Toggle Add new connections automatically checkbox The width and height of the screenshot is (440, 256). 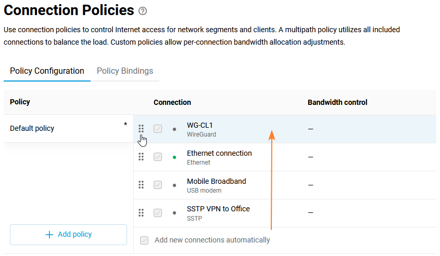pyautogui.click(x=144, y=240)
